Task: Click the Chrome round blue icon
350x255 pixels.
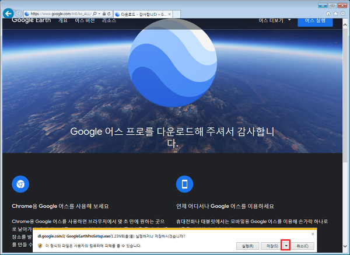Action: coord(20,184)
